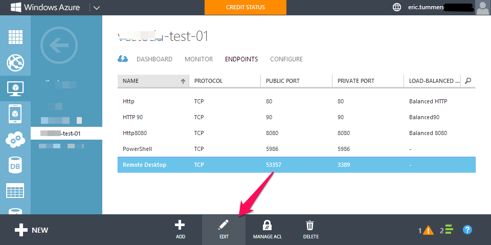Sort endpoints by the NAME column
The image size is (491, 245).
pos(152,81)
